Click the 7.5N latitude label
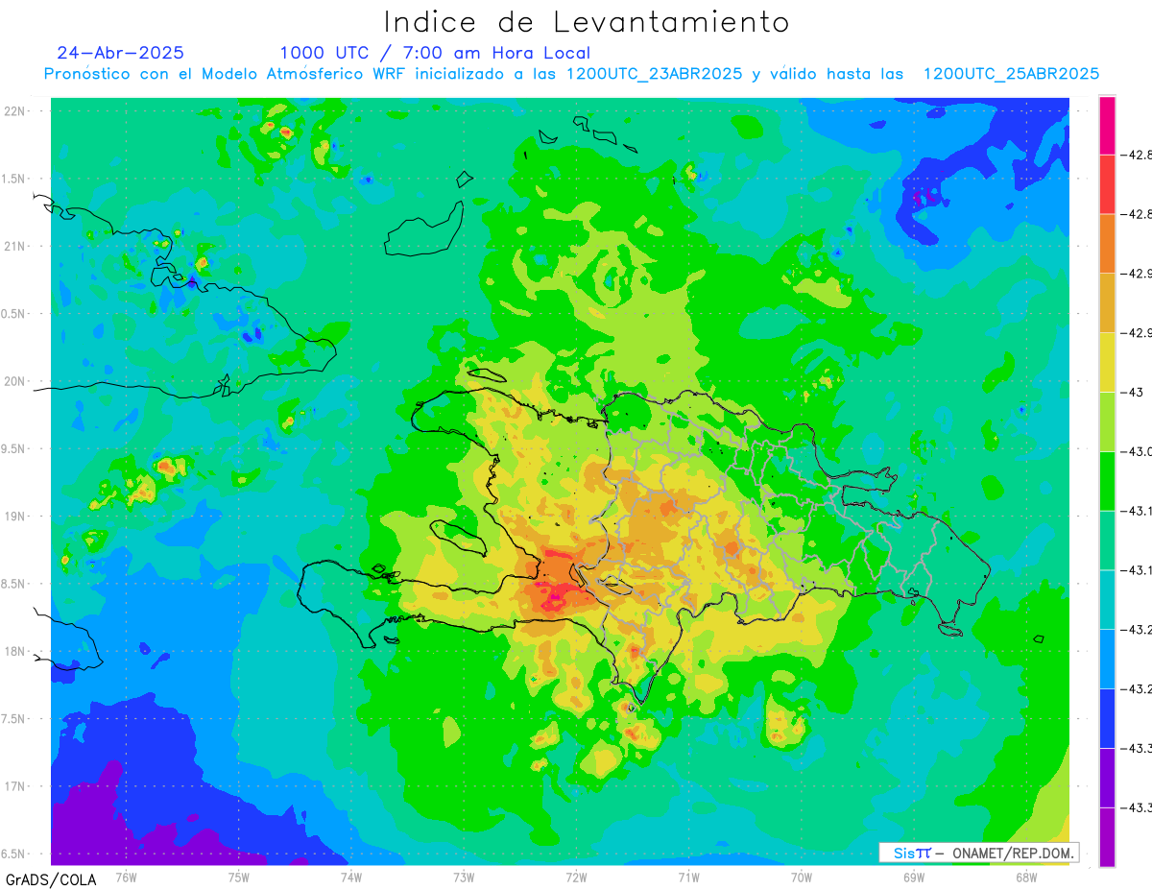This screenshot has height=890, width=1152. 14,719
